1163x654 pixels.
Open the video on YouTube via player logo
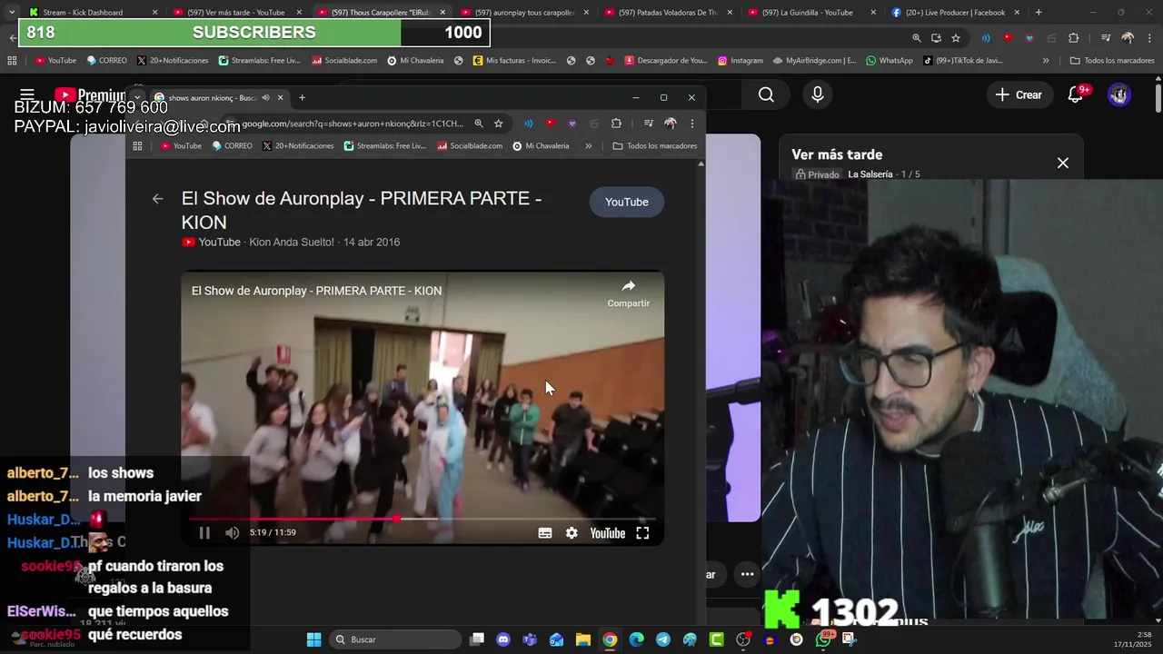tap(608, 533)
